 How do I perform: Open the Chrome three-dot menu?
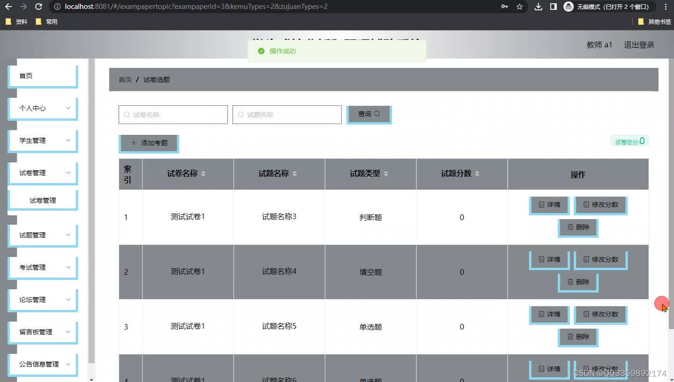[x=666, y=7]
